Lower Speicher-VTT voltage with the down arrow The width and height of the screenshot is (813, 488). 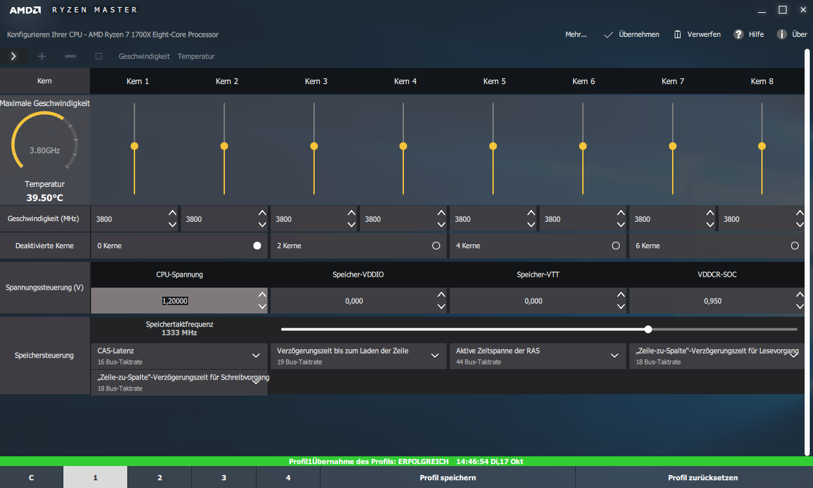(x=621, y=306)
